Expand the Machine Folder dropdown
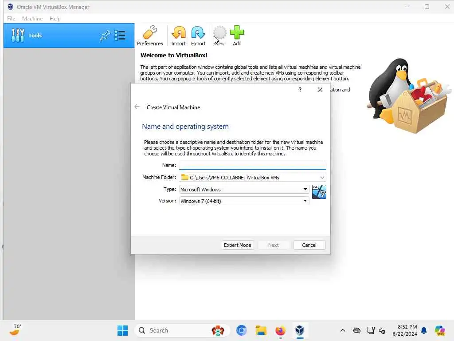The image size is (454, 341). (x=322, y=178)
